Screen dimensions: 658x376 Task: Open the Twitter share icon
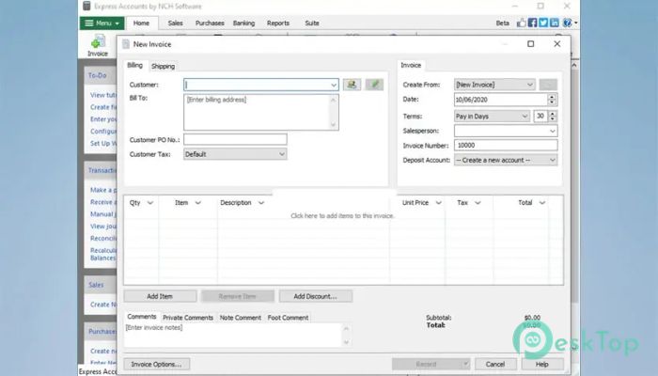543,23
